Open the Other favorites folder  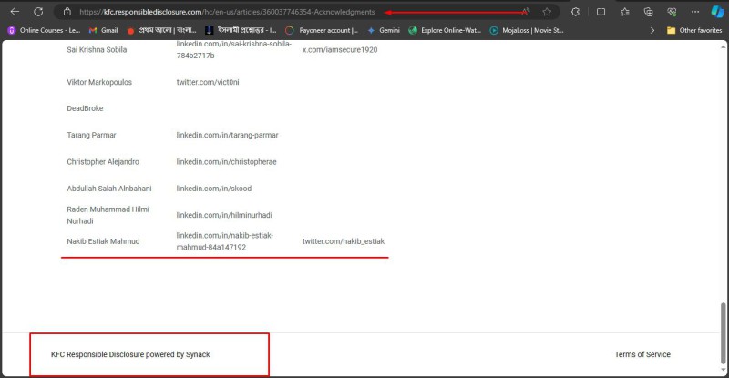pos(694,30)
